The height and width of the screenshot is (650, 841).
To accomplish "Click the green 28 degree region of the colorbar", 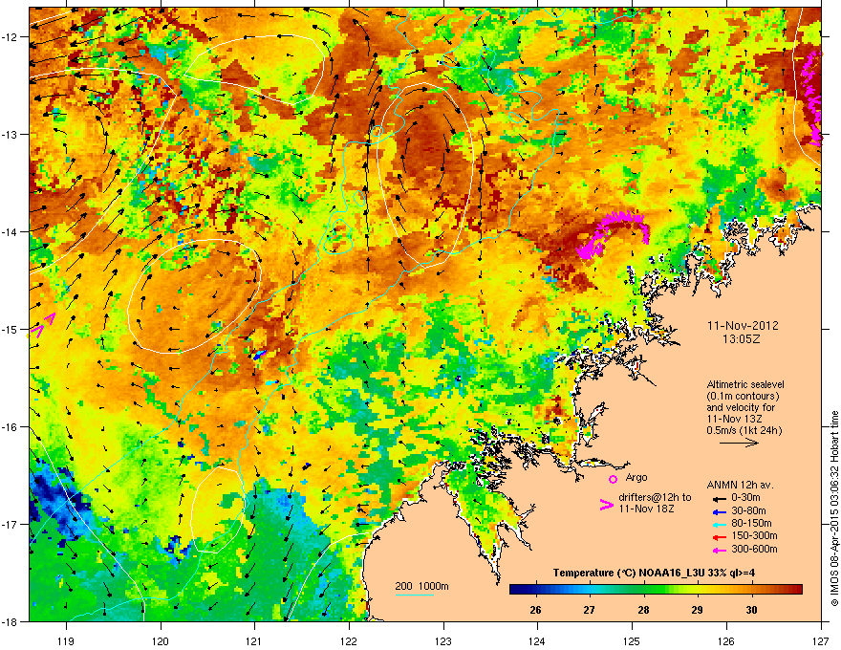I will 643,590.
